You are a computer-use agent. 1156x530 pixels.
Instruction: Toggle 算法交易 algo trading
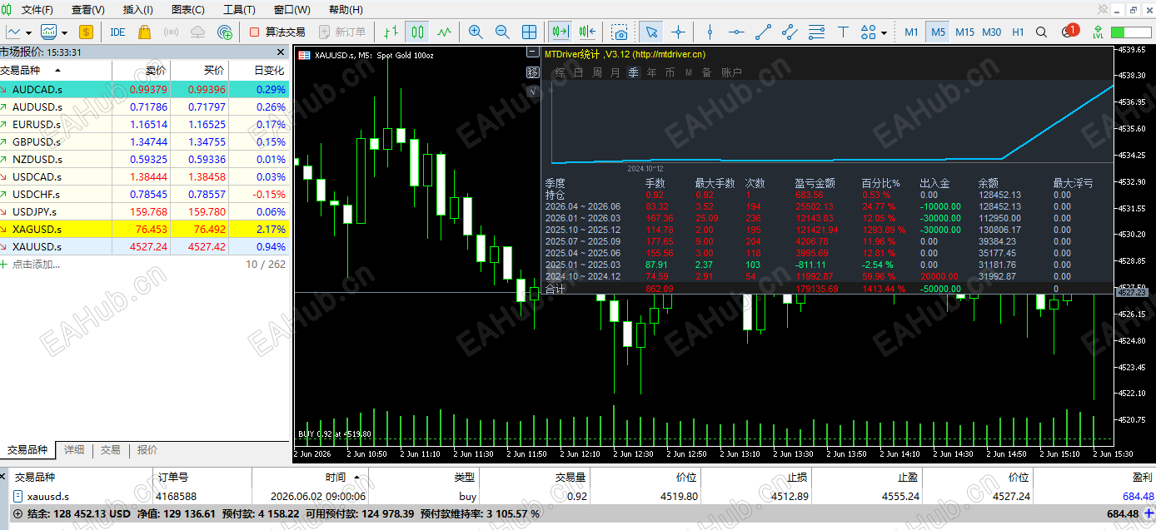277,32
